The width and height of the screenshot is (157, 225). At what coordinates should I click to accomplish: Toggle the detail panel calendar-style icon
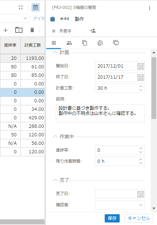(x=36, y=7)
